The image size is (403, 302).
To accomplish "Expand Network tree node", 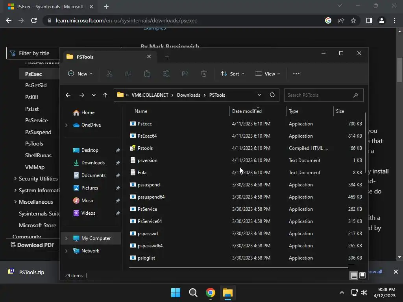I will pos(66,251).
